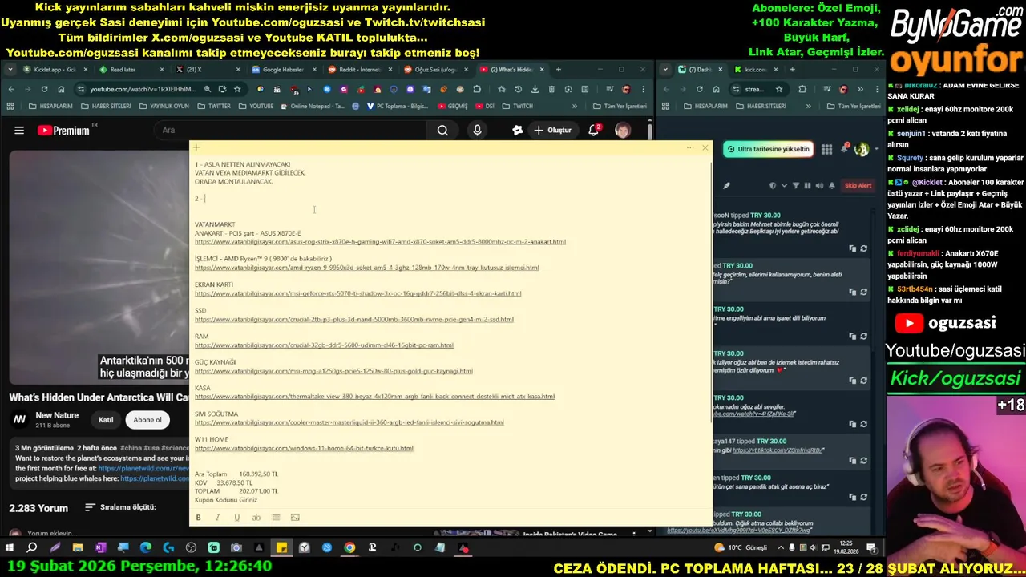The height and width of the screenshot is (577, 1026).
Task: Click the 'Skip Alert' button
Action: coord(858,186)
